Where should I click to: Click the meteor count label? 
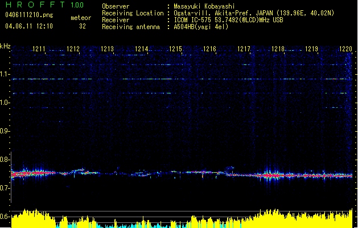(81, 18)
